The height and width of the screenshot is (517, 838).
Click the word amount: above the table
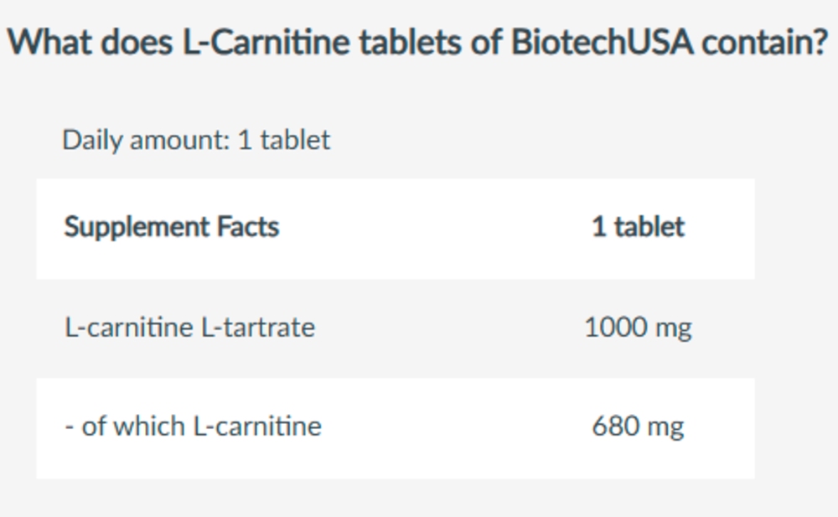(x=180, y=141)
